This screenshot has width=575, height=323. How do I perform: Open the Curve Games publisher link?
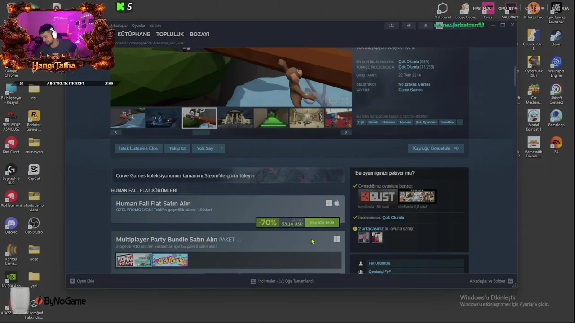point(411,90)
